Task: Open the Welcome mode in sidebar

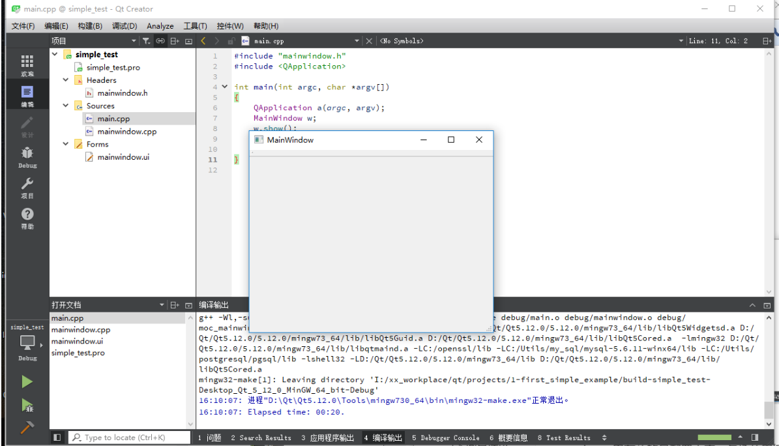Action: [27, 65]
